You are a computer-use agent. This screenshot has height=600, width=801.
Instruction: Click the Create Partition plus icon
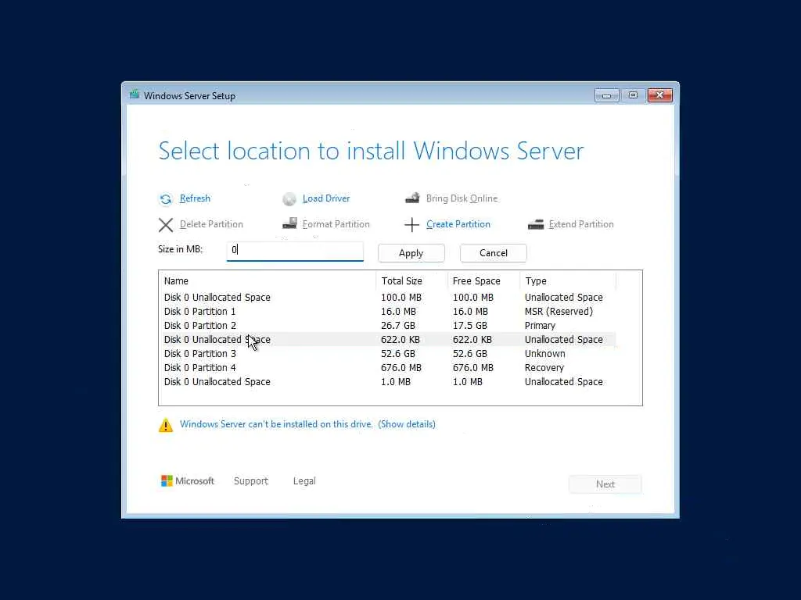[411, 224]
